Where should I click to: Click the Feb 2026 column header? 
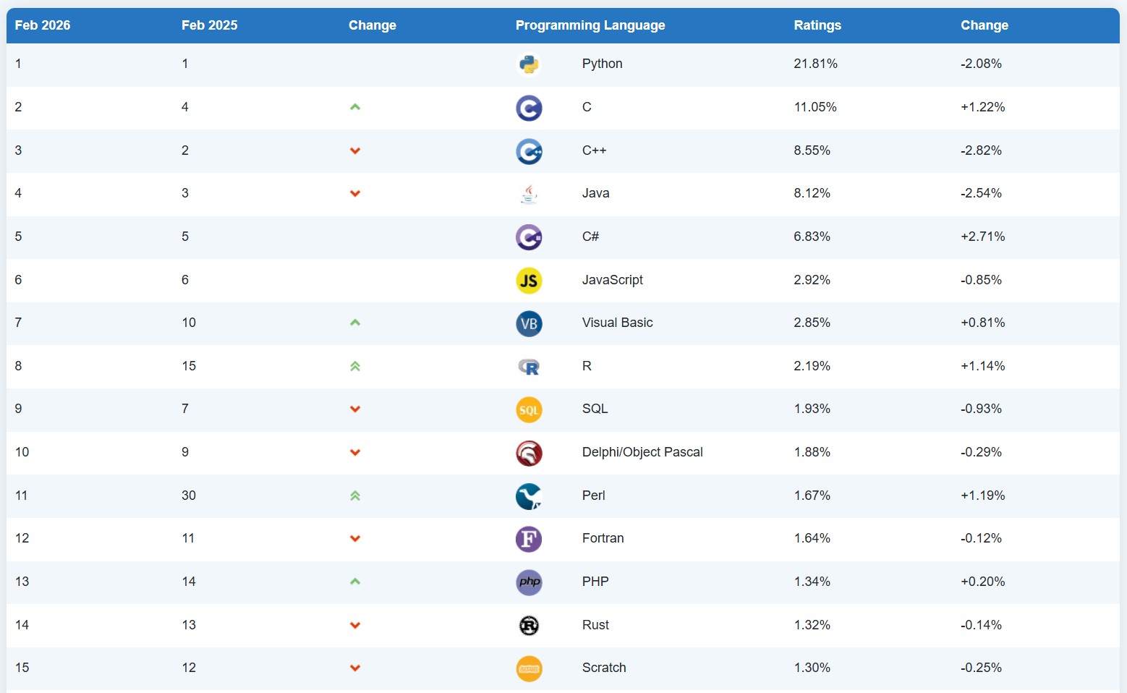(x=43, y=25)
